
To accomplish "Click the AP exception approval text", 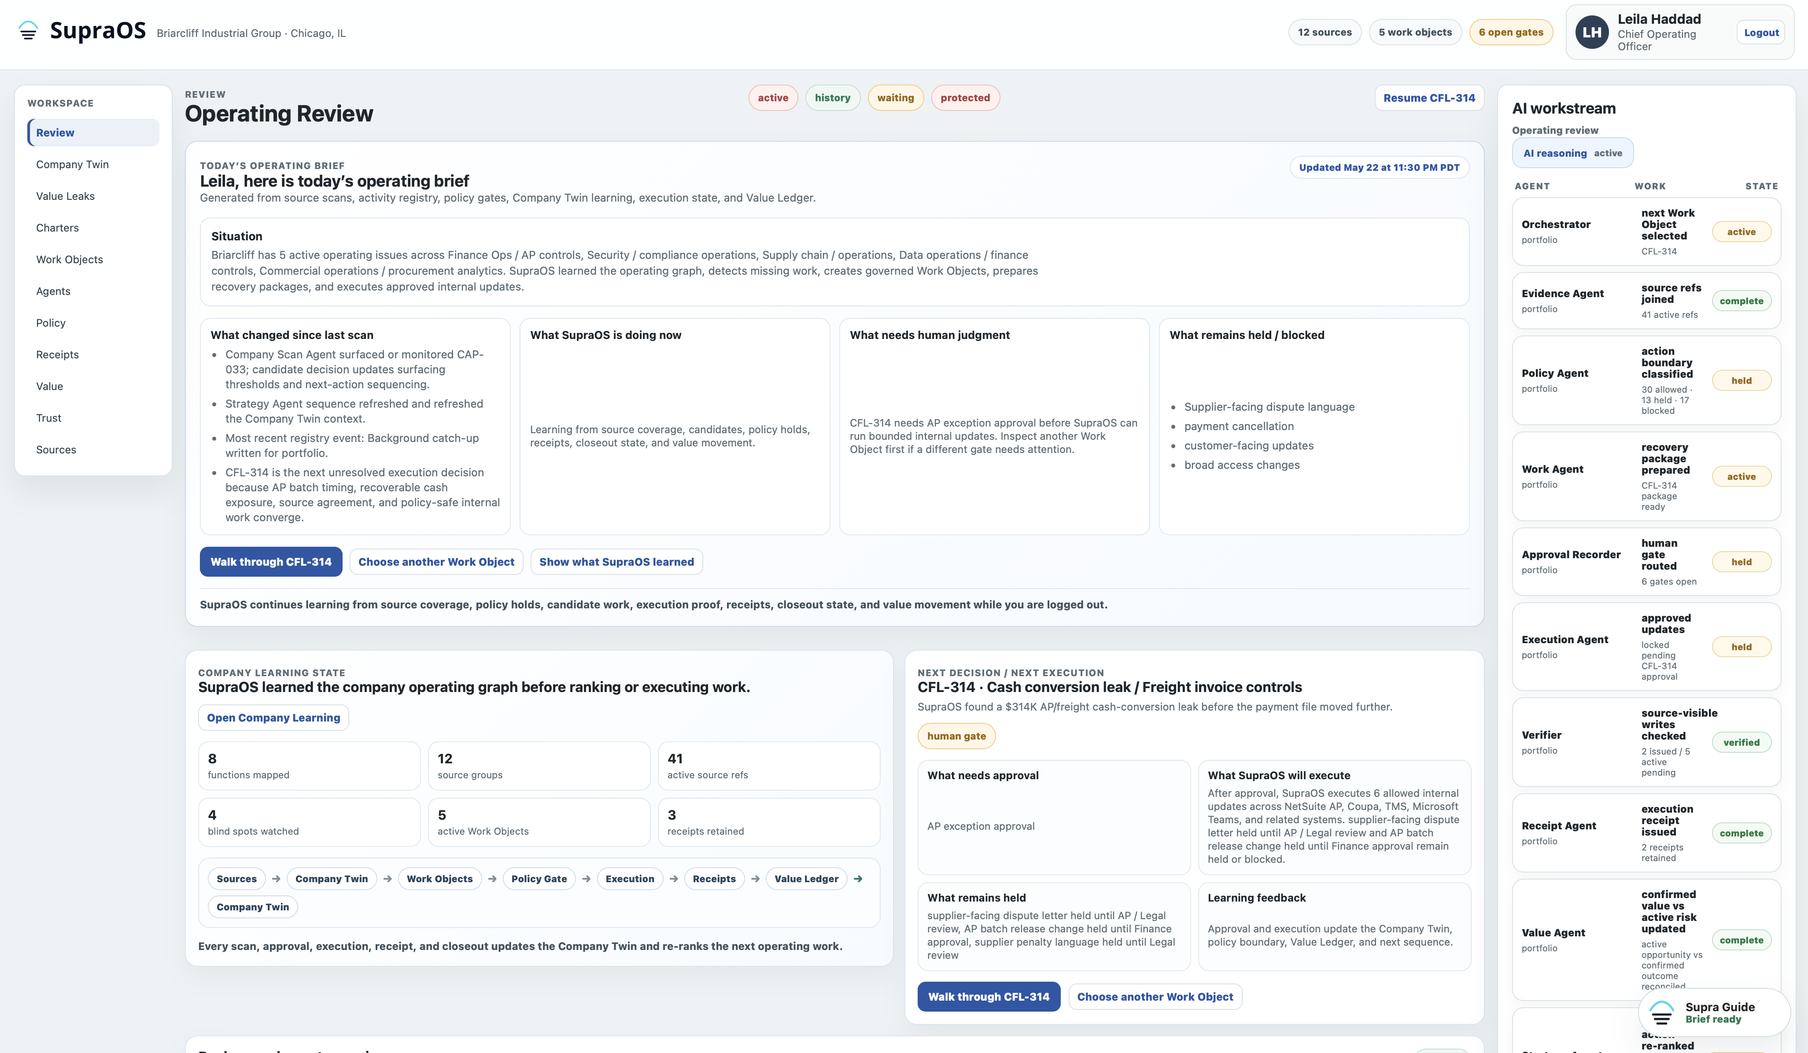I will coord(981,825).
